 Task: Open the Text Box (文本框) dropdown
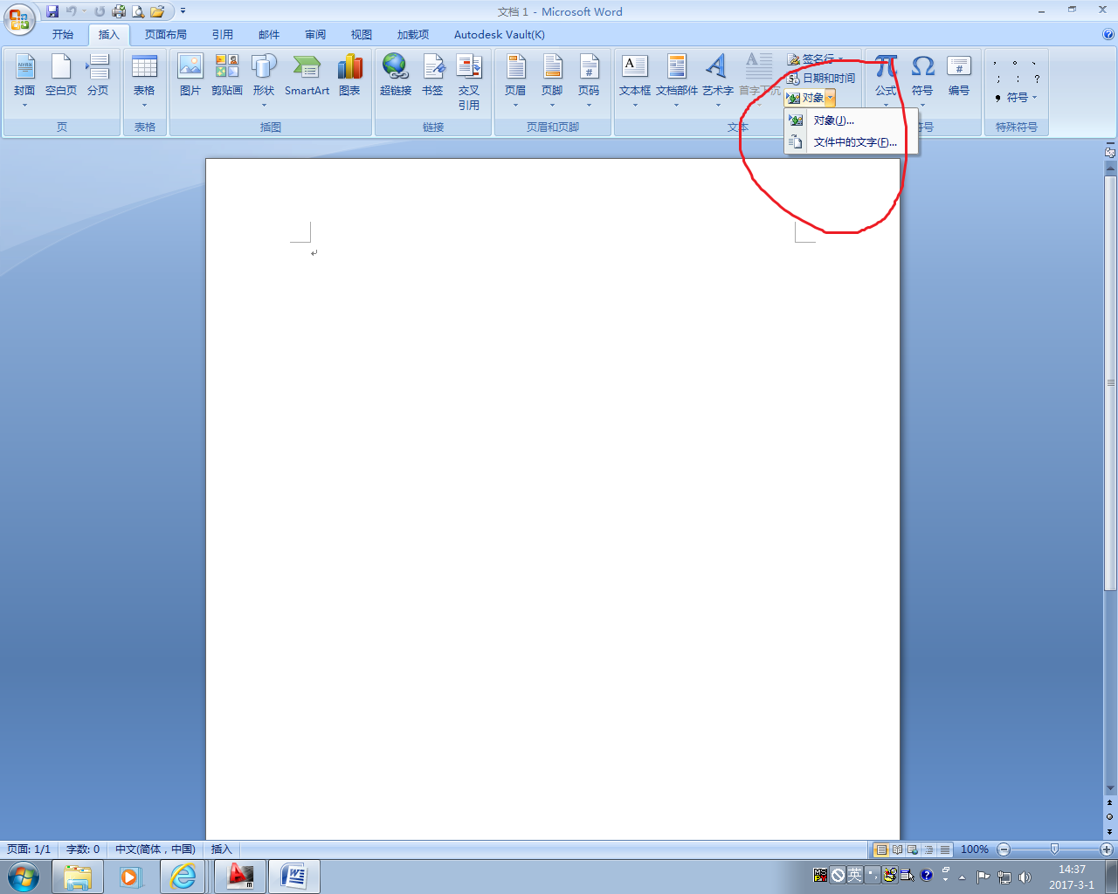point(635,80)
